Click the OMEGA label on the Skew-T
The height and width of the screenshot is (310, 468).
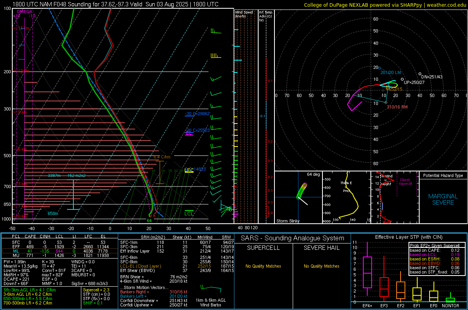(x=25, y=11)
